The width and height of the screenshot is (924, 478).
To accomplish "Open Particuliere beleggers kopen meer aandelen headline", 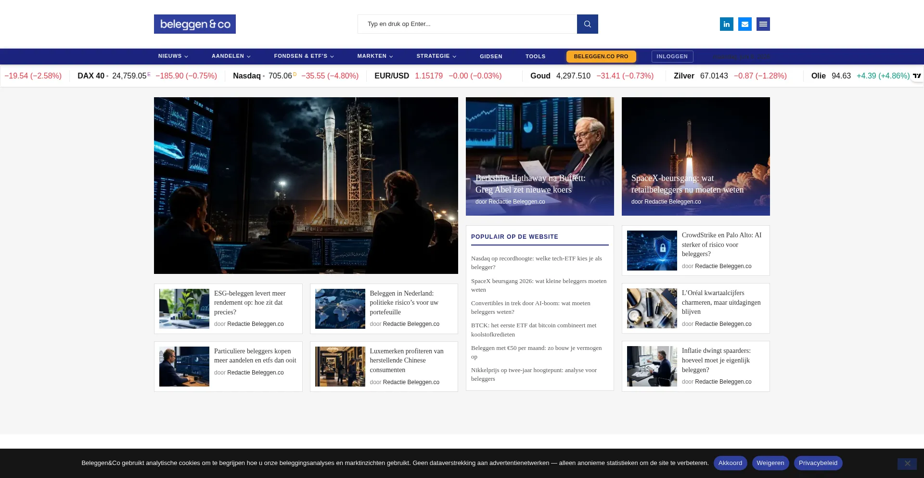I will (x=255, y=356).
